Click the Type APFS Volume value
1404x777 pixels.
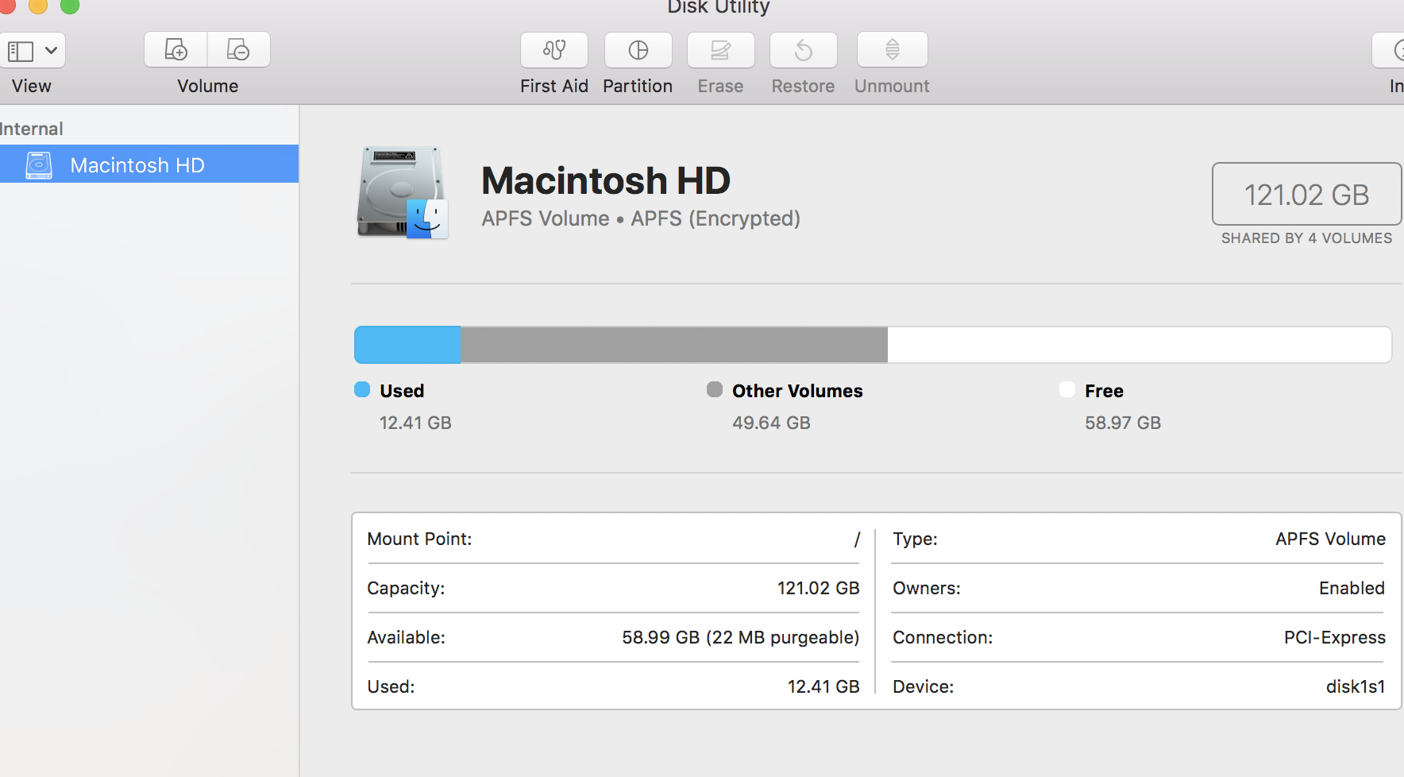point(1330,539)
